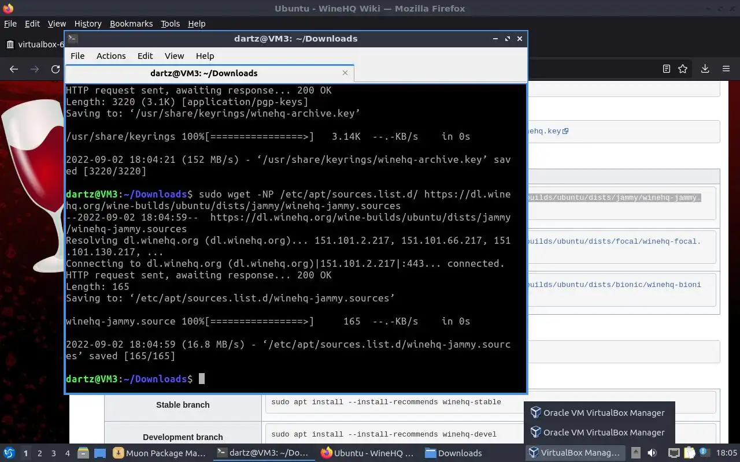740x462 pixels.
Task: Open the Firefox History menu
Action: (88, 24)
